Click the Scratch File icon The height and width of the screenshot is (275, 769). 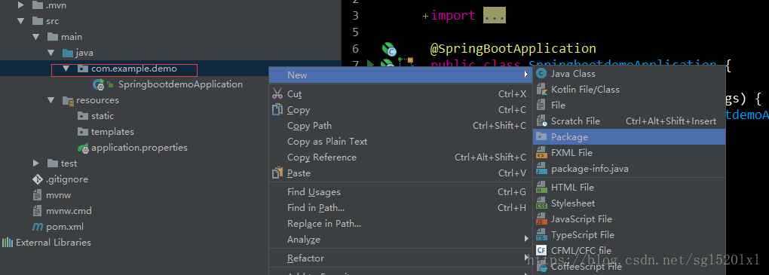(541, 121)
